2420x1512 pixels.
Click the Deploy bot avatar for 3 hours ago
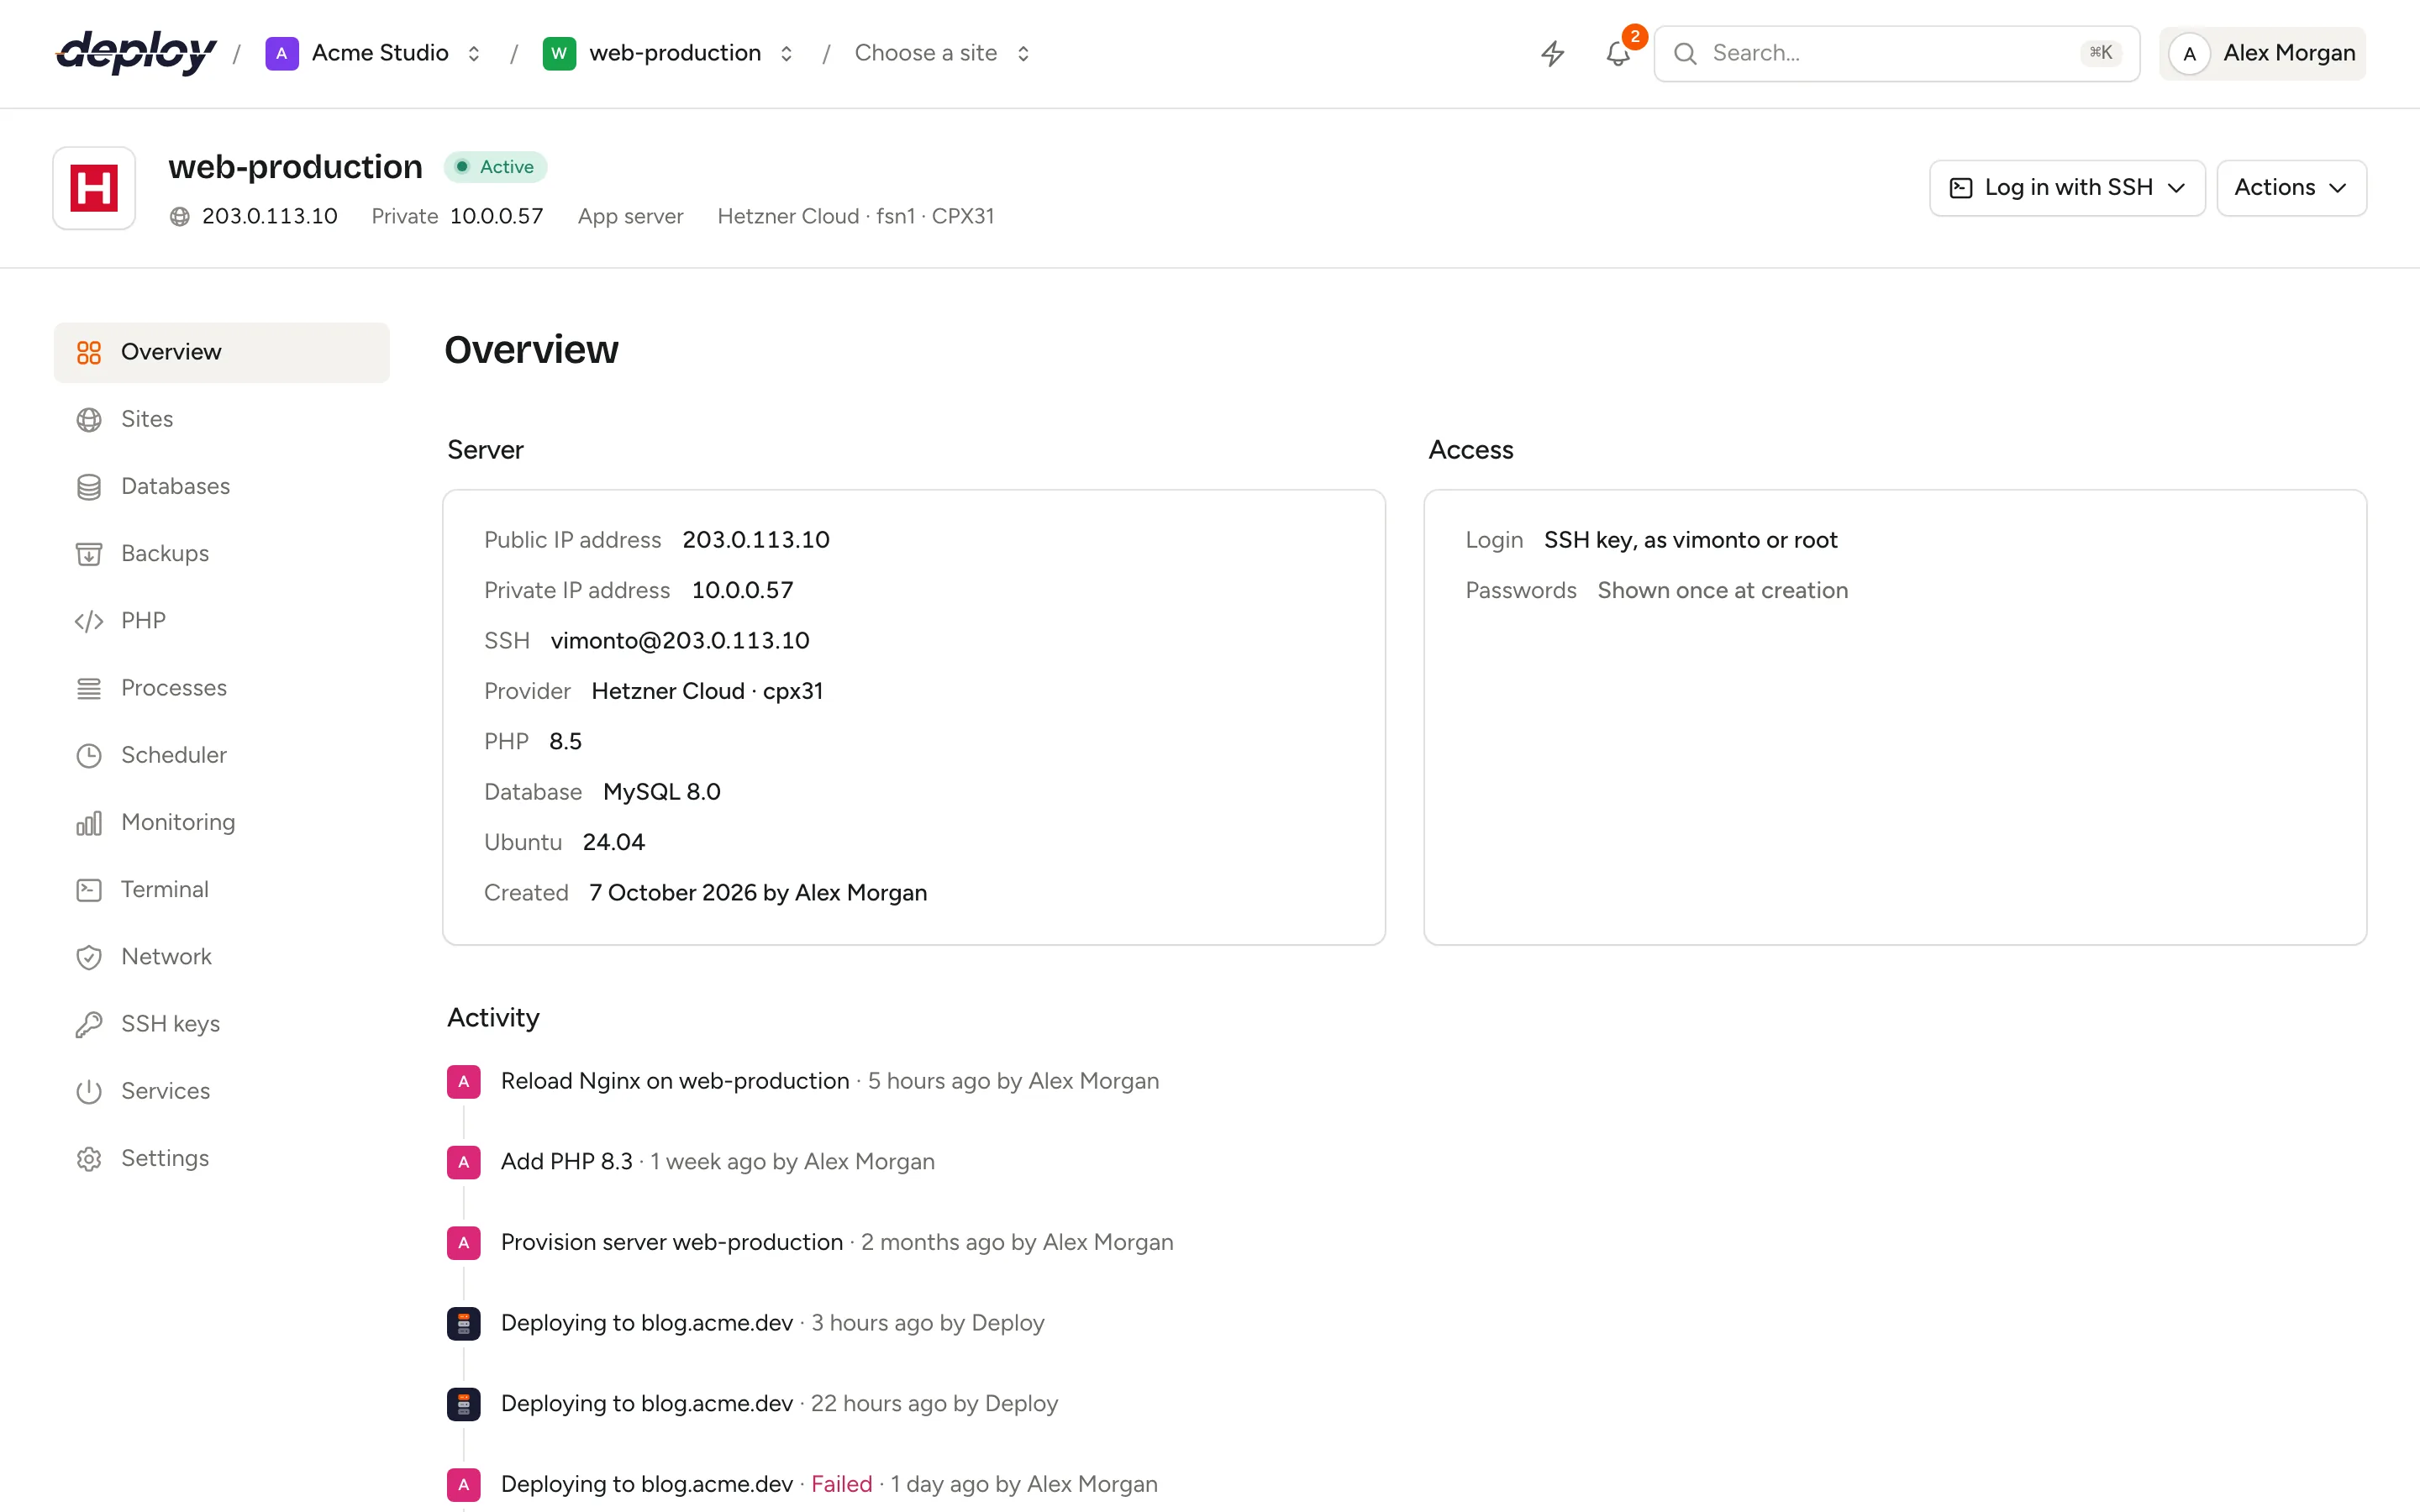[464, 1324]
